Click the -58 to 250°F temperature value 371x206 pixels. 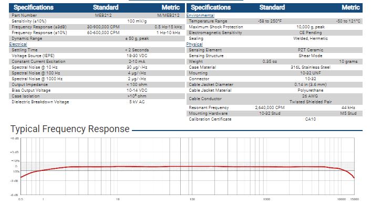[270, 21]
